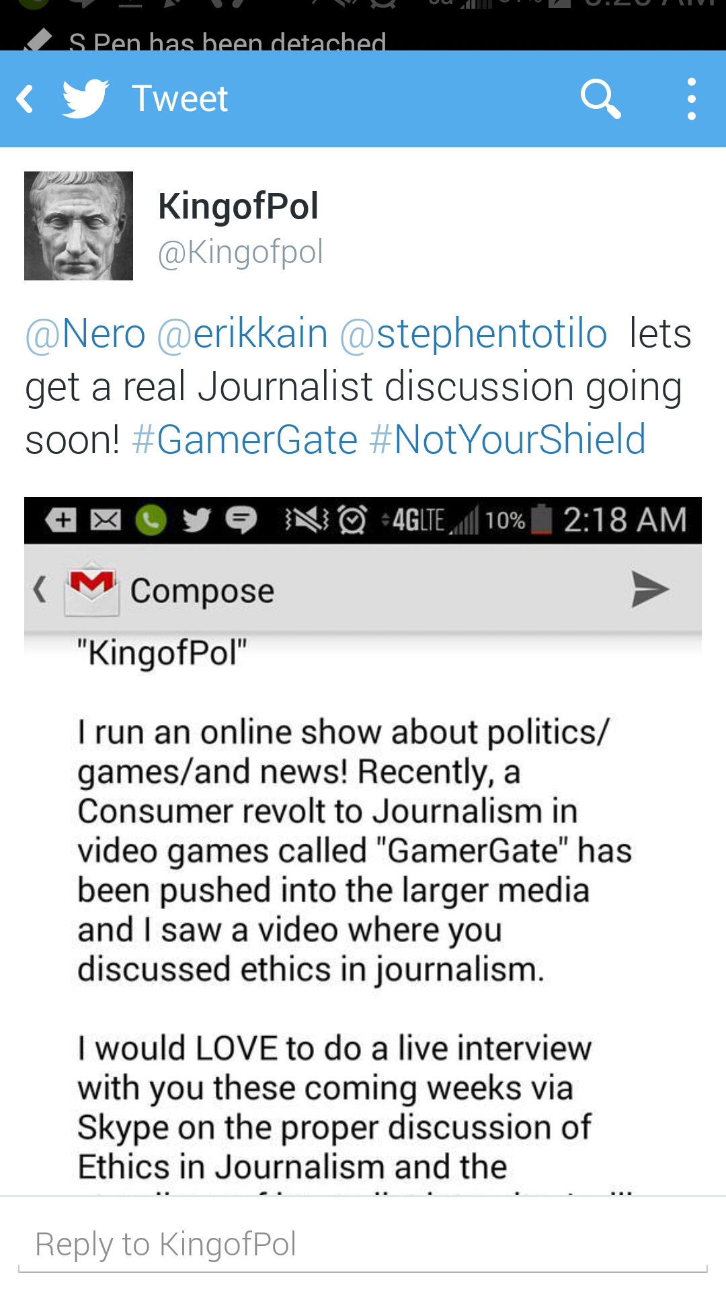The height and width of the screenshot is (1291, 726).
Task: Tap the back chevron beside the Tweet title
Action: click(25, 98)
